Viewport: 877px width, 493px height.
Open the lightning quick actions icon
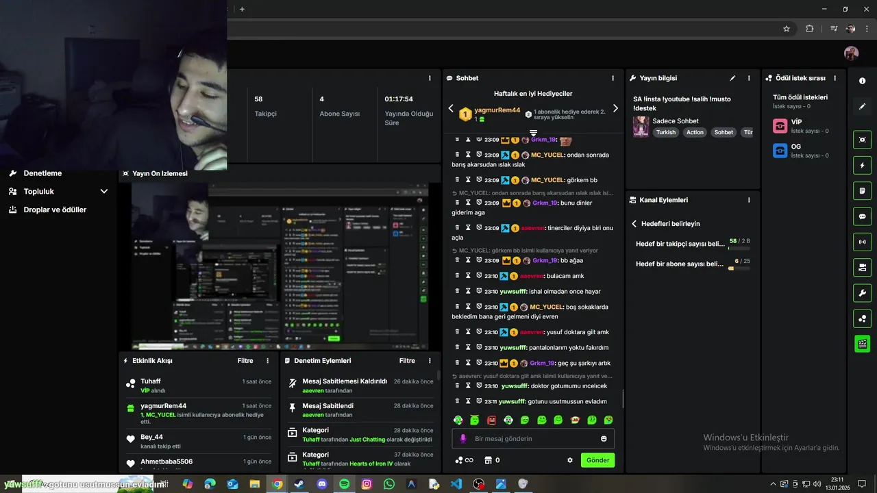pyautogui.click(x=863, y=165)
